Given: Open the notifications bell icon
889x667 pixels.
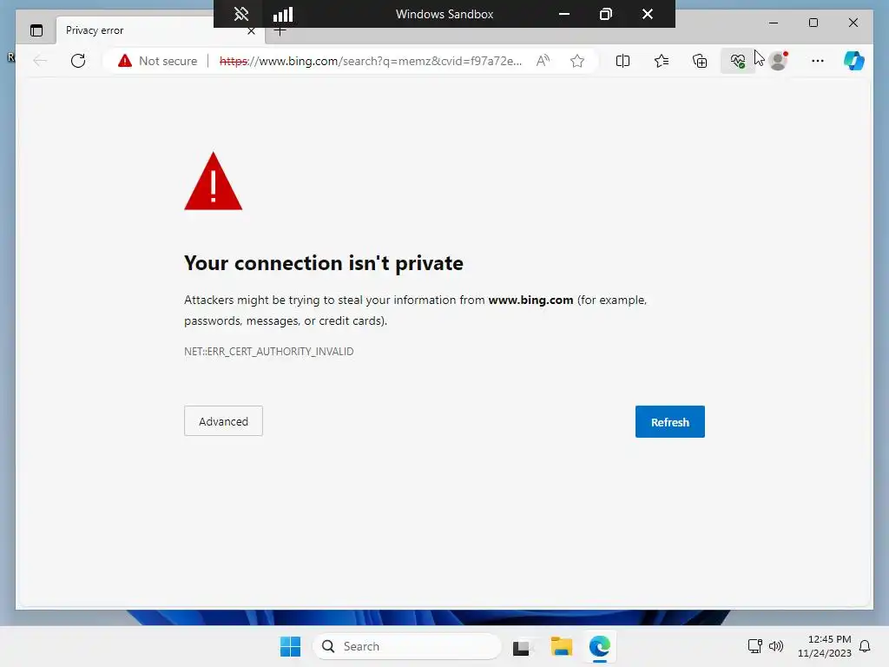Looking at the screenshot, I should click(x=865, y=646).
